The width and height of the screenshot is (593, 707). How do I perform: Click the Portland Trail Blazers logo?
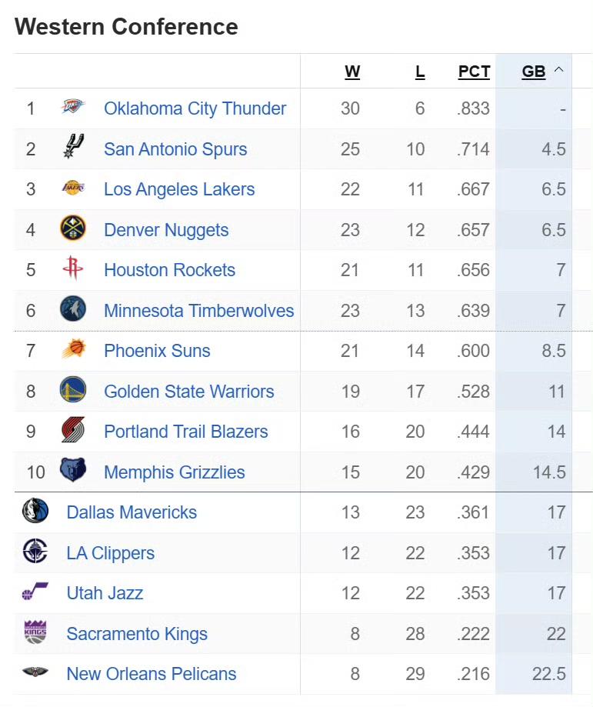pos(73,431)
